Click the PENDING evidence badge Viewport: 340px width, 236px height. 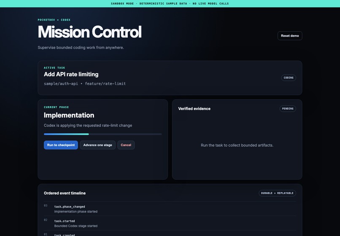[288, 109]
